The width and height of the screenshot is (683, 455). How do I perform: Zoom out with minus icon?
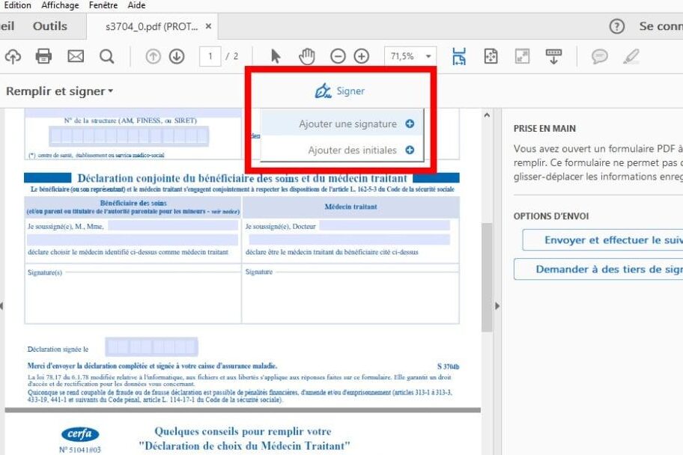(x=338, y=56)
